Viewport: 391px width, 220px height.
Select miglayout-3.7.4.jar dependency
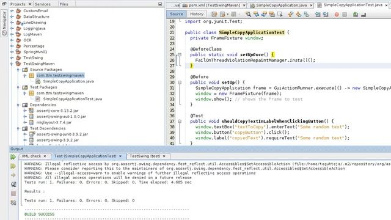(54, 122)
